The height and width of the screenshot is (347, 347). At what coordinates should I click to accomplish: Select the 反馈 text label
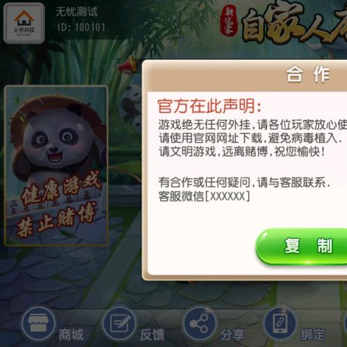click(x=152, y=335)
